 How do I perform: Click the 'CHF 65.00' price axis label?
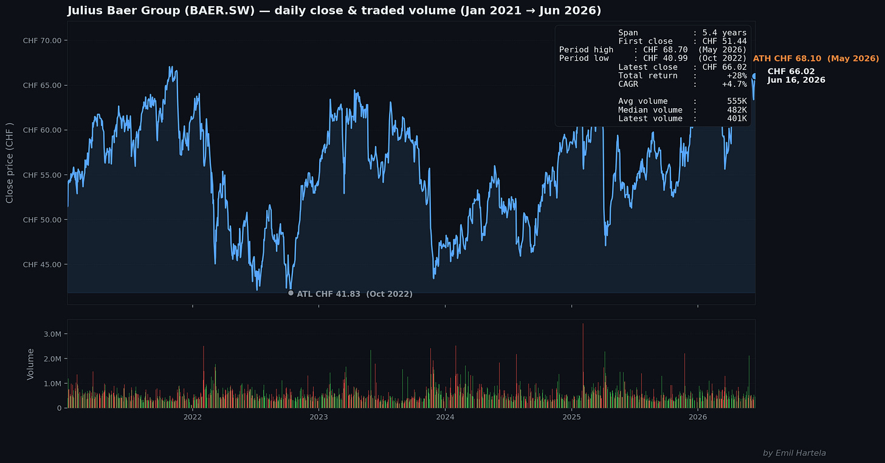[42, 86]
